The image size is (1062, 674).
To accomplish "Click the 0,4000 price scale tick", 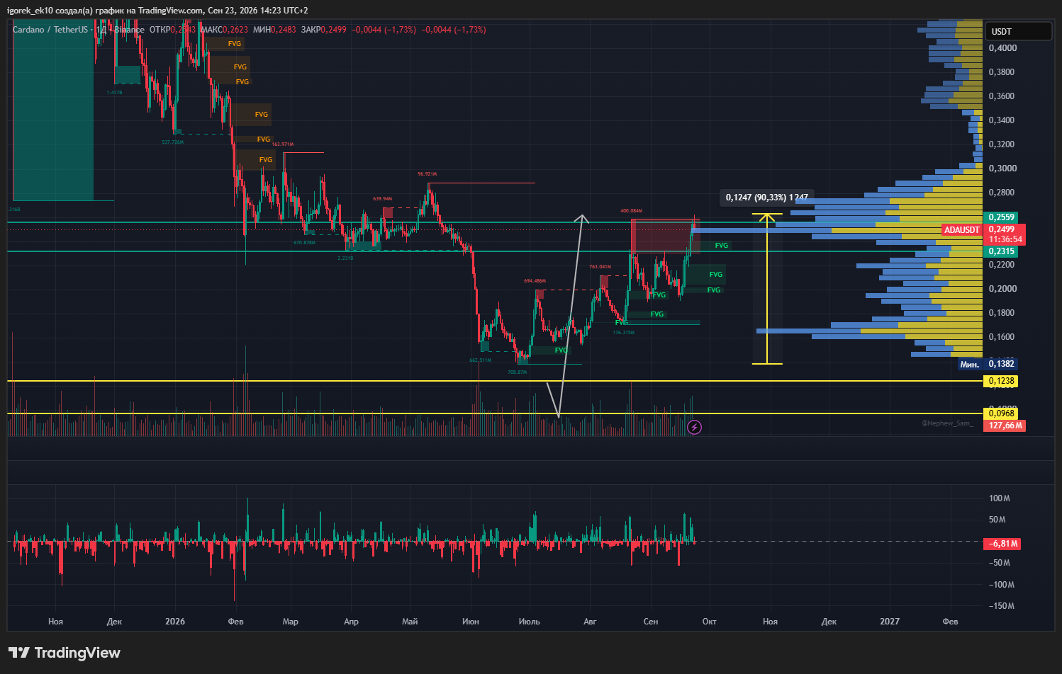I will 1002,48.
